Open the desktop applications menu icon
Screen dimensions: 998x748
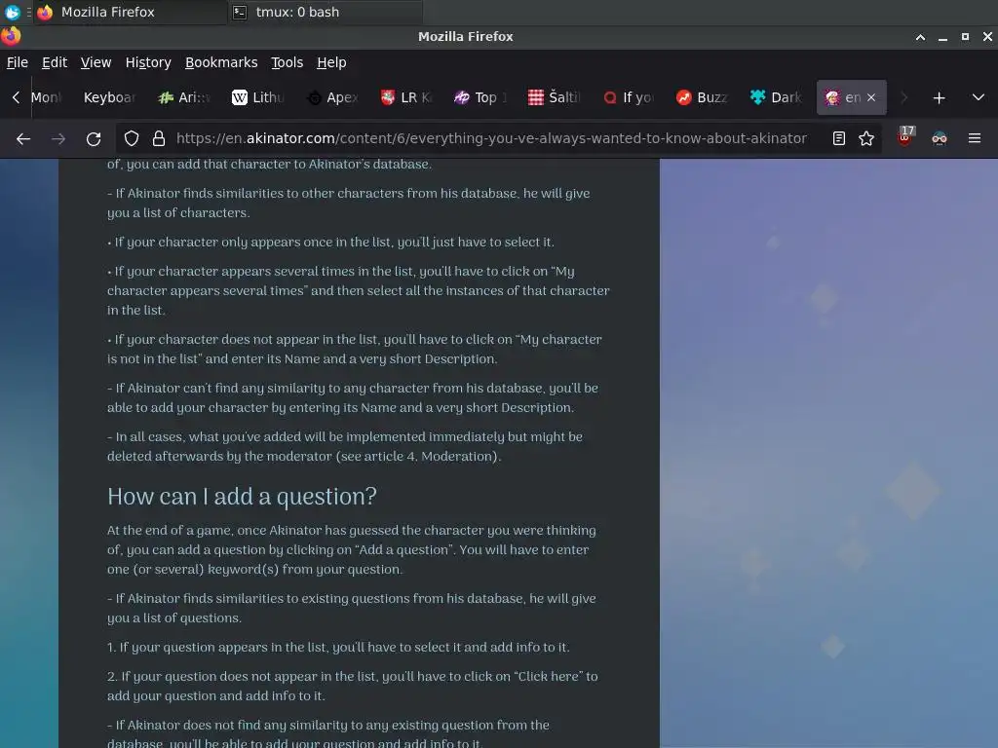pos(12,12)
